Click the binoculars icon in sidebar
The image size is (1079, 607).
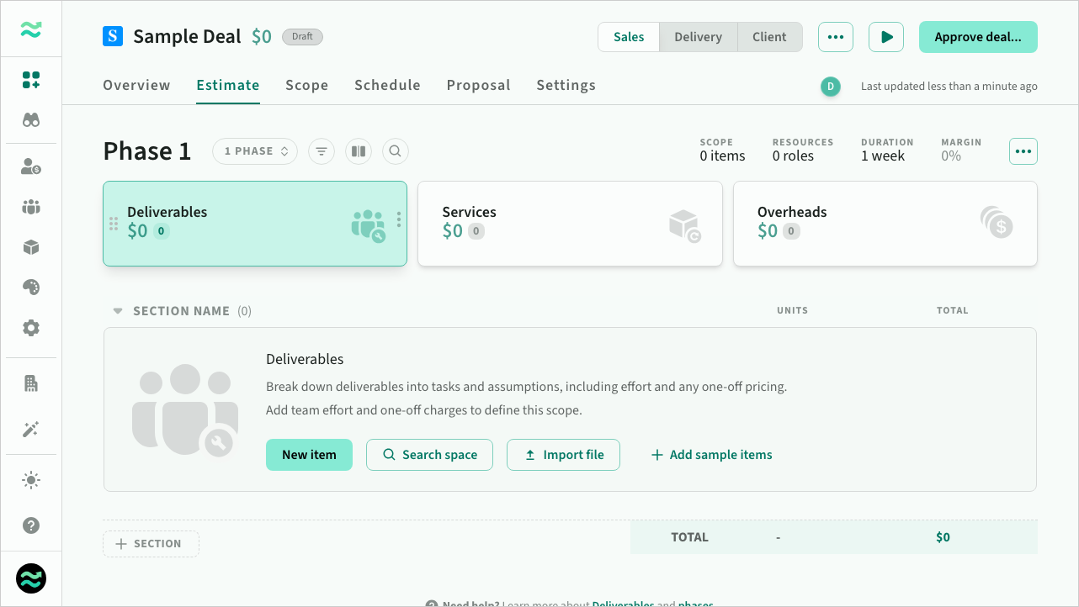pyautogui.click(x=31, y=120)
